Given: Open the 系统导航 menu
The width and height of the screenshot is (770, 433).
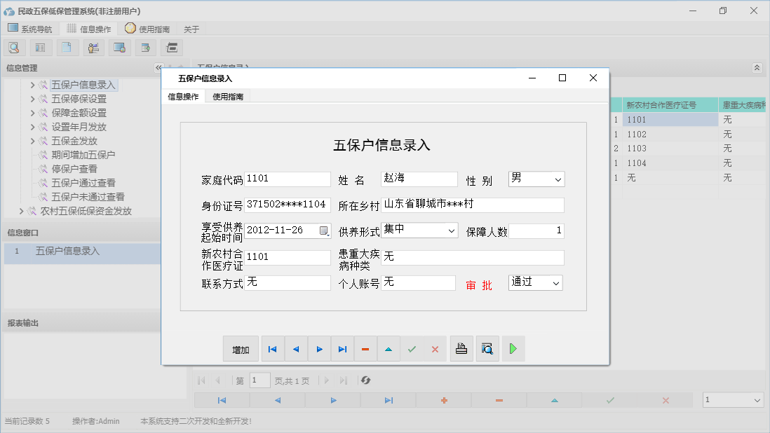Looking at the screenshot, I should [x=30, y=29].
